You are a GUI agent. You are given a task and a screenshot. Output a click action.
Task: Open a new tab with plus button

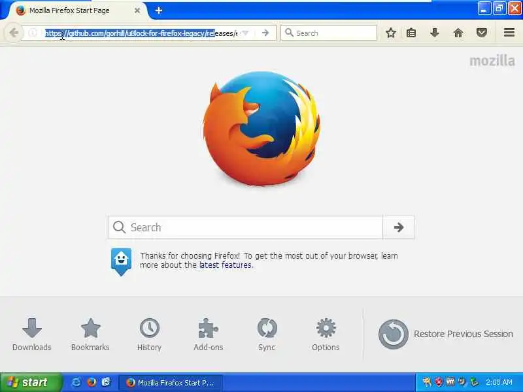[159, 10]
